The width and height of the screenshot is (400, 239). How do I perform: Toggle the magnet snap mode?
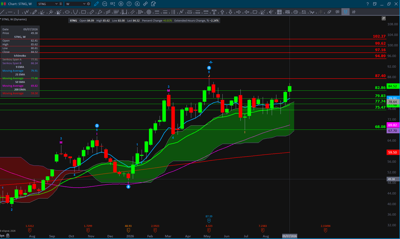point(345,12)
